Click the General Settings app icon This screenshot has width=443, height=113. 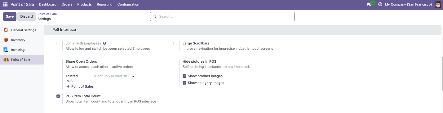tap(6, 30)
